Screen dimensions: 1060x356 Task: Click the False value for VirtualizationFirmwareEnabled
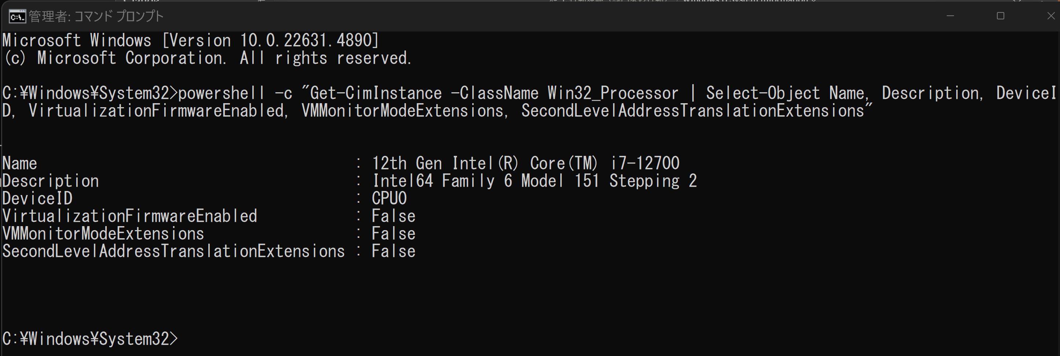(393, 216)
